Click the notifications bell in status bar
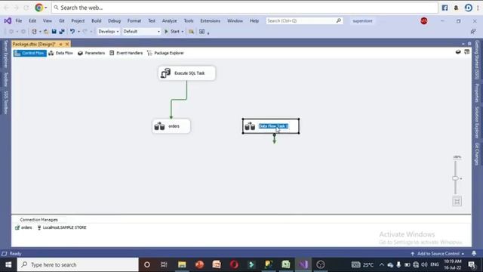Screen dimensions: 483x272 click(474, 253)
